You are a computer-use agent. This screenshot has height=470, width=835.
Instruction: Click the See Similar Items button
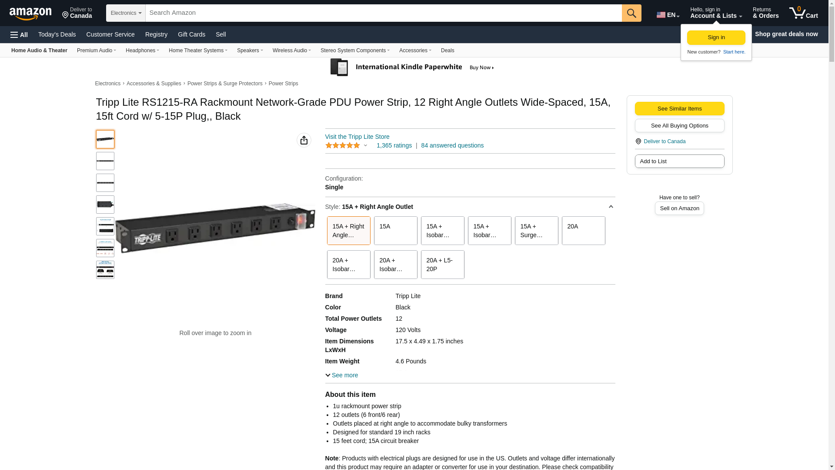coord(679,109)
